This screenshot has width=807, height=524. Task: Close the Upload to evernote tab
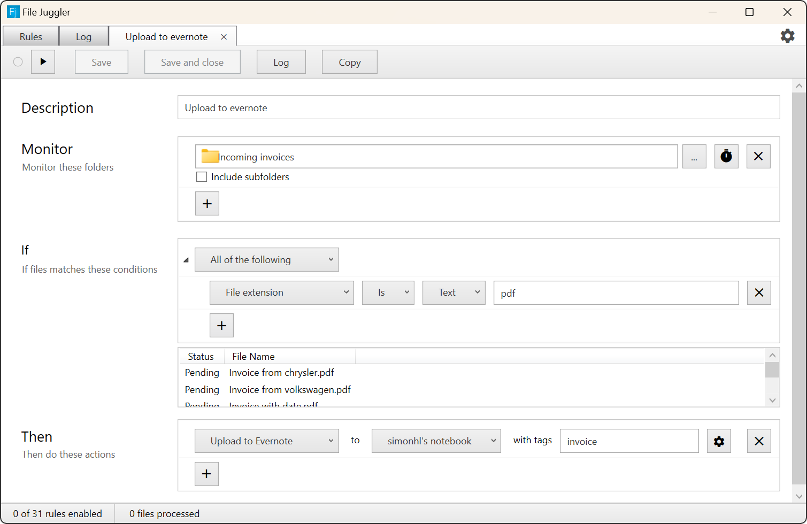click(224, 37)
